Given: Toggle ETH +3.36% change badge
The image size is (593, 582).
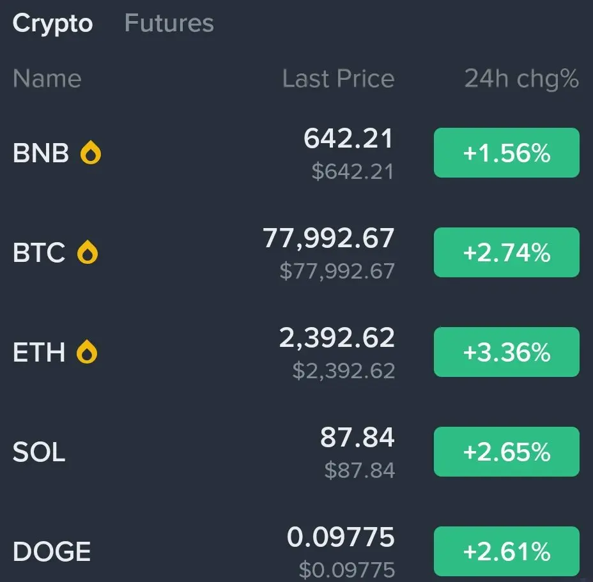Looking at the screenshot, I should (x=506, y=352).
